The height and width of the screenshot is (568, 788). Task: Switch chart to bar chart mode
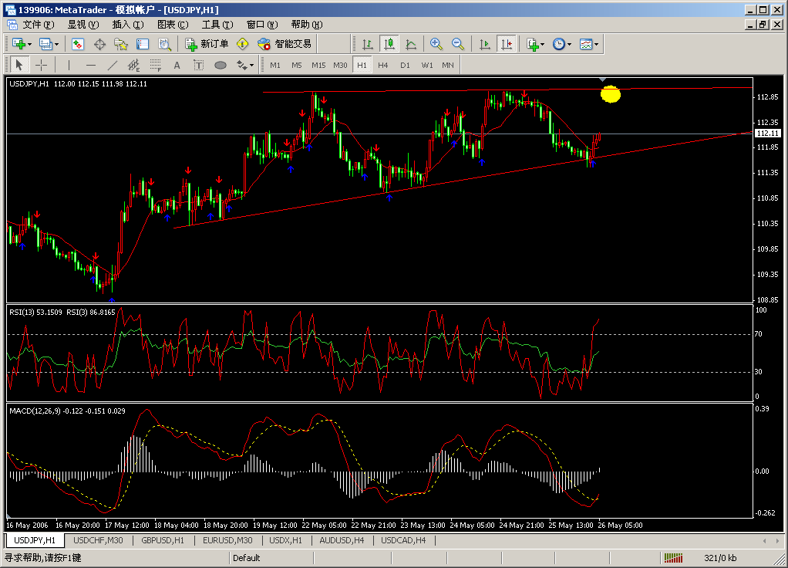(368, 44)
